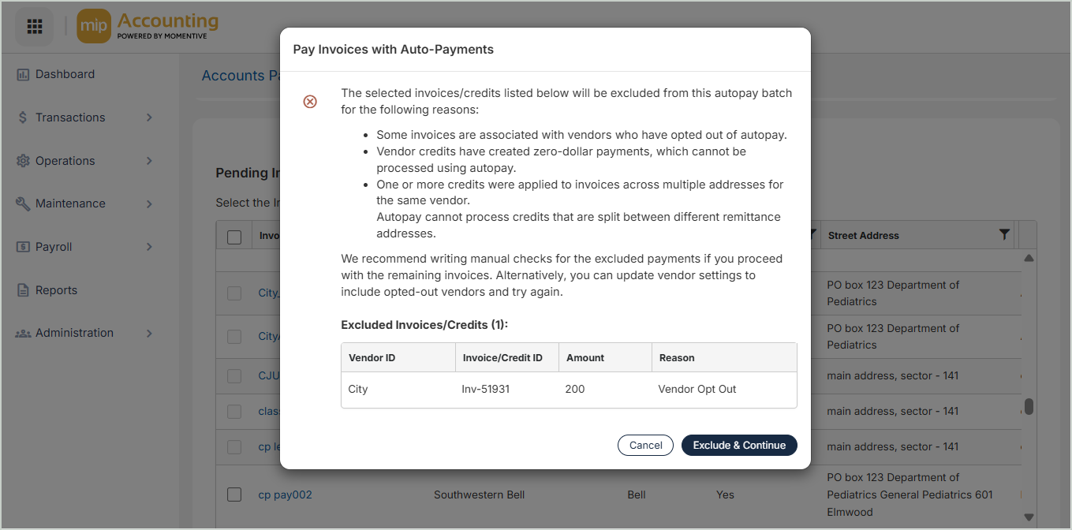Open the Dashboard menu item

coord(65,74)
